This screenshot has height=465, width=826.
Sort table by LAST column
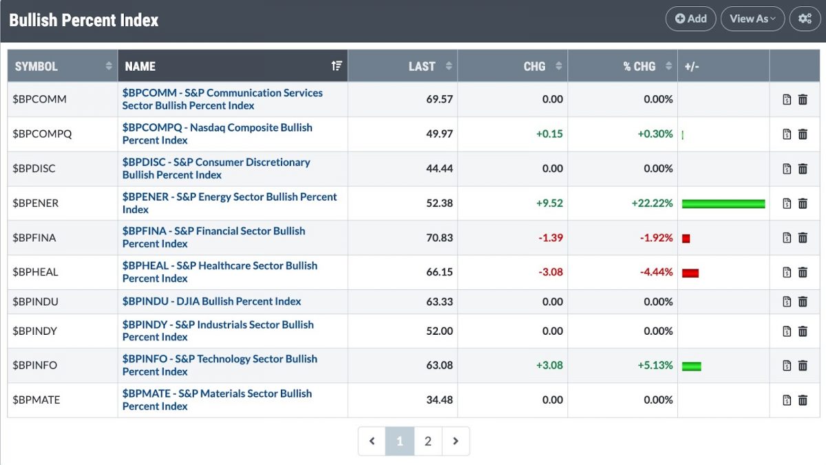pyautogui.click(x=403, y=66)
